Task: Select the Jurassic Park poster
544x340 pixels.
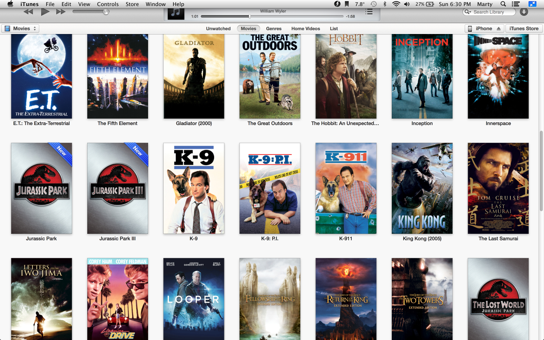Action: (x=42, y=188)
